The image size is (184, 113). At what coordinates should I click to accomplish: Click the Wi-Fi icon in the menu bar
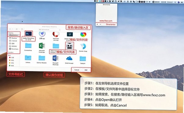coord(147,2)
